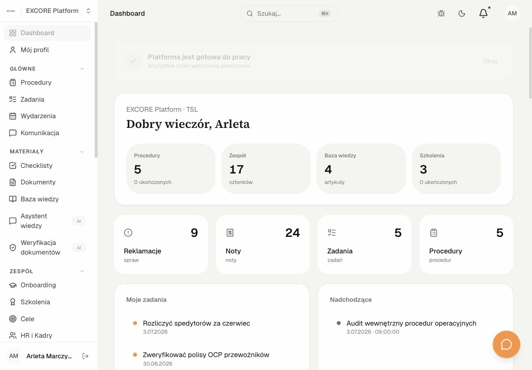Image resolution: width=532 pixels, height=370 pixels.
Task: Click the Dashboard page title
Action: point(127,13)
